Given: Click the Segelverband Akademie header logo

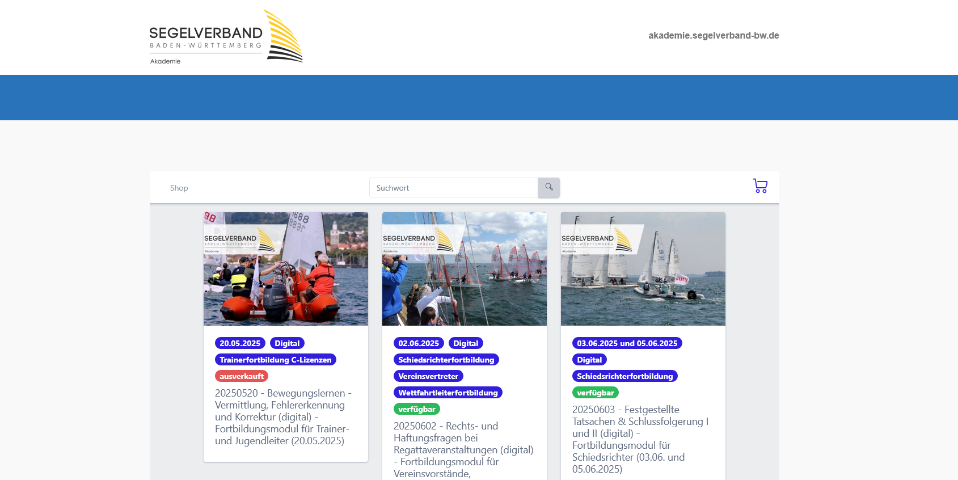Looking at the screenshot, I should (226, 36).
